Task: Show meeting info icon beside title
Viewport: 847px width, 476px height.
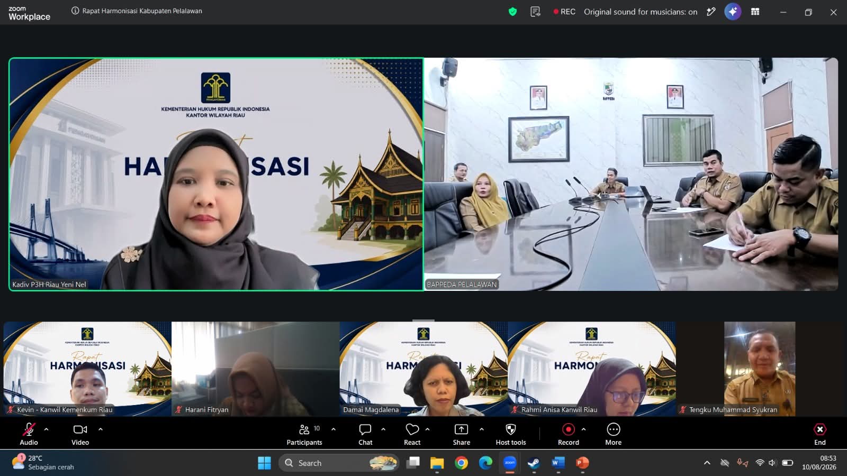Action: 75,11
